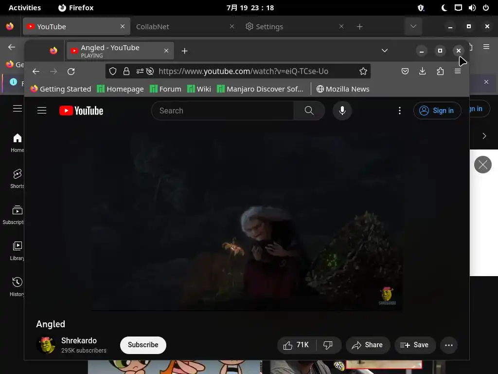498x374 pixels.
Task: Open Manjaro Discover Software bookmark
Action: 260,89
